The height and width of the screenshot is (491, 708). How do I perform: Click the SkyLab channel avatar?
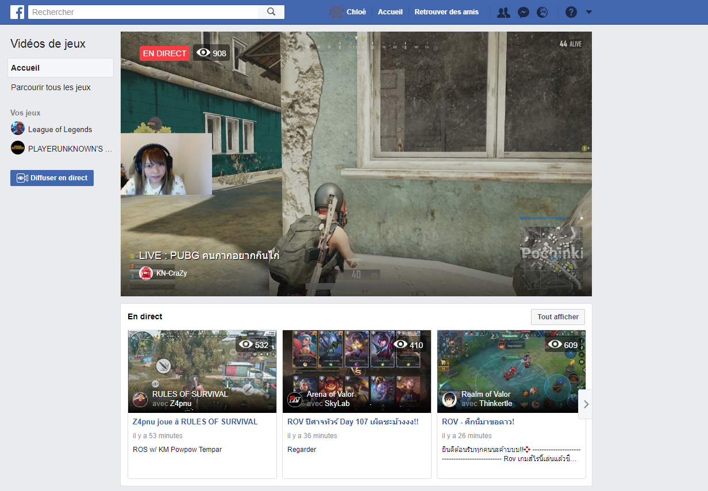[295, 400]
